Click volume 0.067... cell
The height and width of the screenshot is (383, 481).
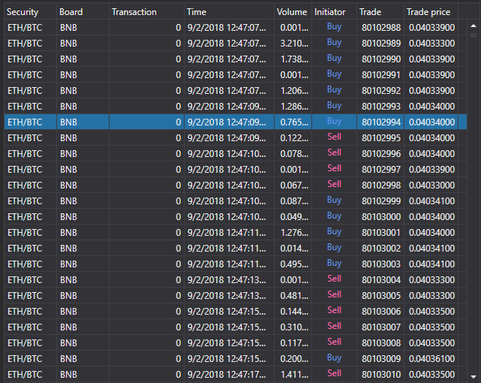point(294,185)
